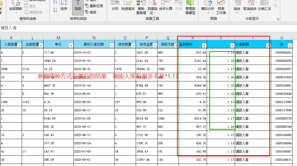297x166 pixels.
Task: Open 合并计算 consolidate tool
Action: tap(166, 6)
